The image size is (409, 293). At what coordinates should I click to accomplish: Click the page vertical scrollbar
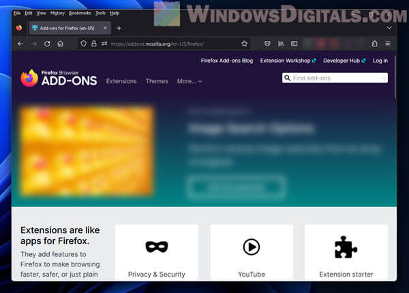(395, 77)
